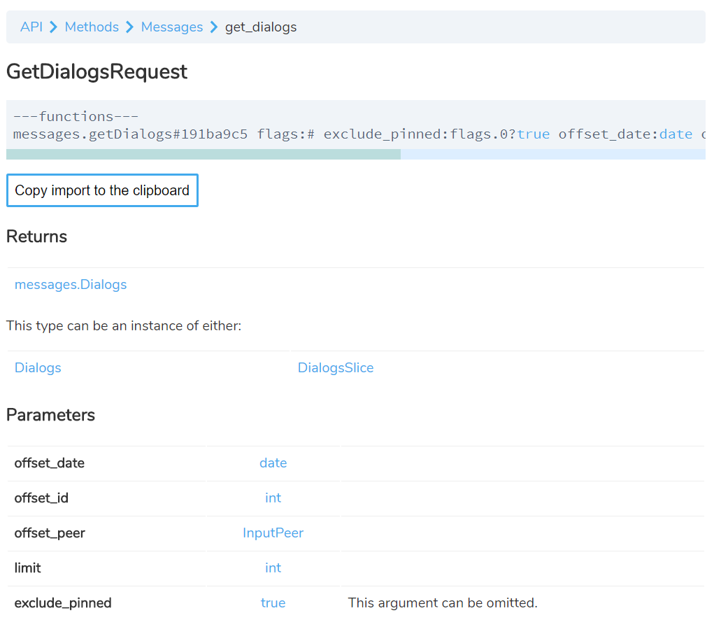Click the code block's horizontal scrollbar thumb
The height and width of the screenshot is (627, 714).
(203, 154)
